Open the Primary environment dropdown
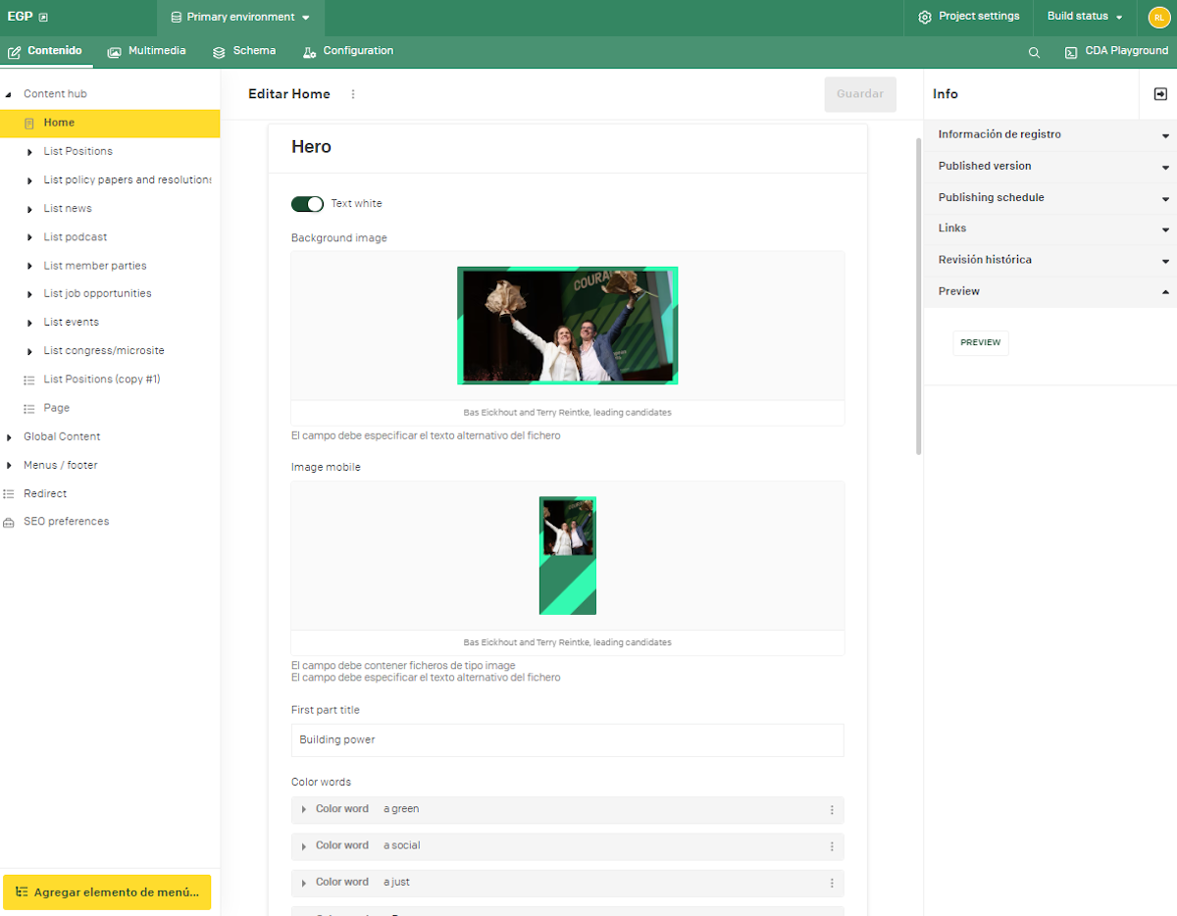1177x916 pixels. click(x=240, y=18)
